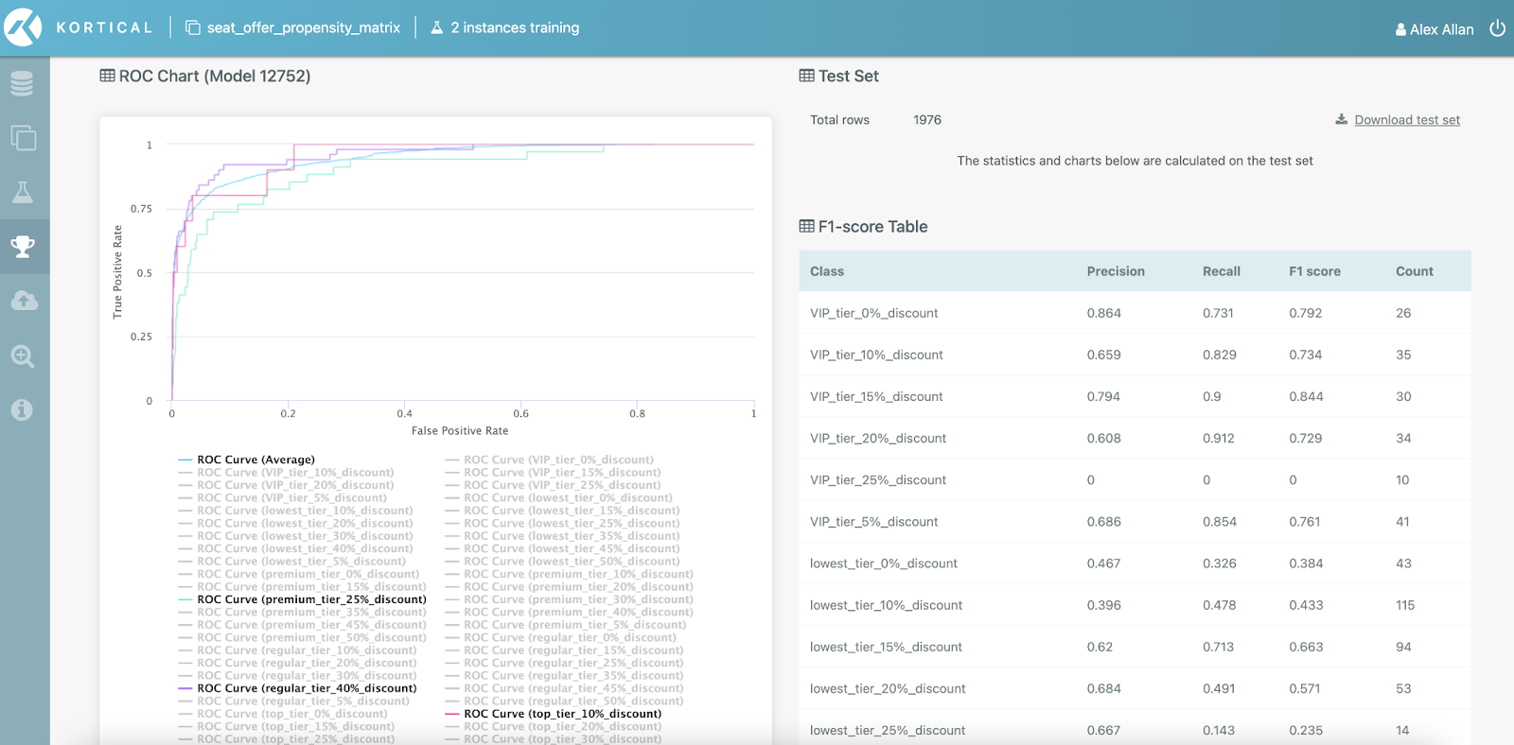Viewport: 1514px width, 745px height.
Task: Click the Kortical logo icon
Action: (x=24, y=27)
